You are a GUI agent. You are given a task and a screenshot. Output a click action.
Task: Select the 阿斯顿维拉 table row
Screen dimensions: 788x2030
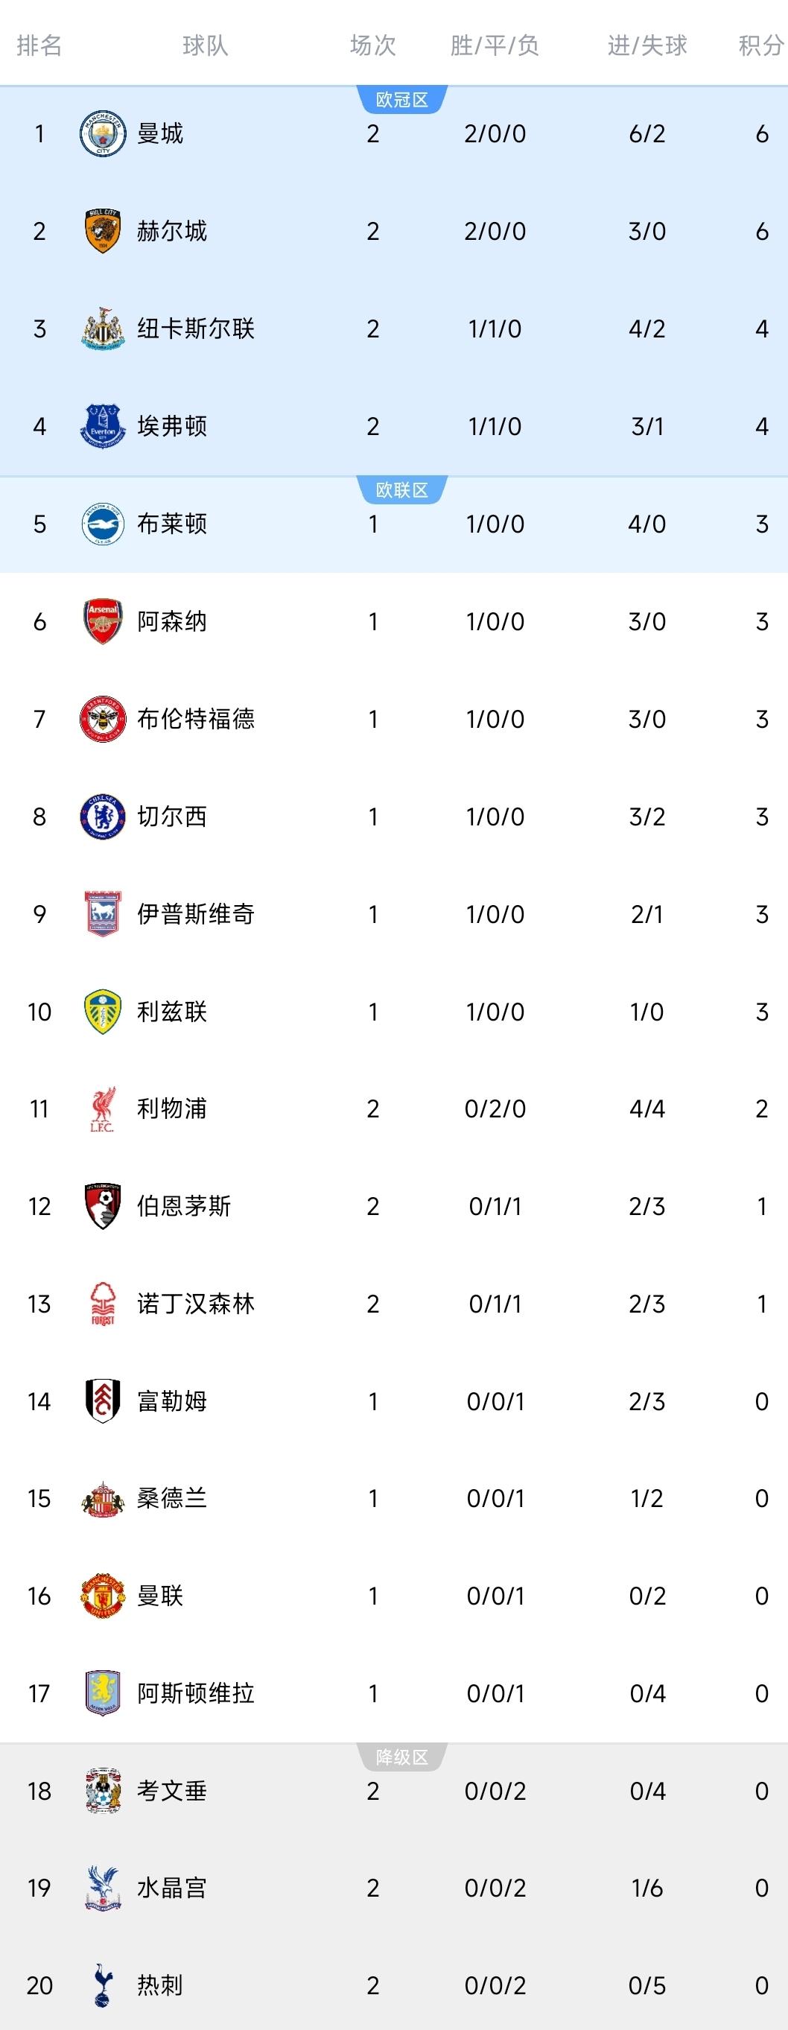click(394, 1693)
